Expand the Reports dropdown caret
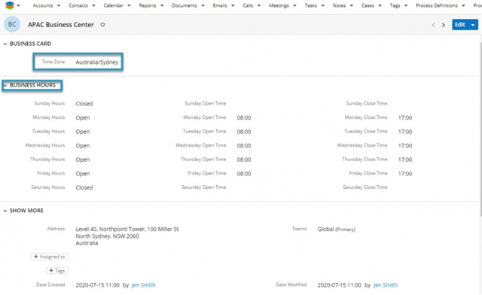The height and width of the screenshot is (295, 482). pos(162,5)
